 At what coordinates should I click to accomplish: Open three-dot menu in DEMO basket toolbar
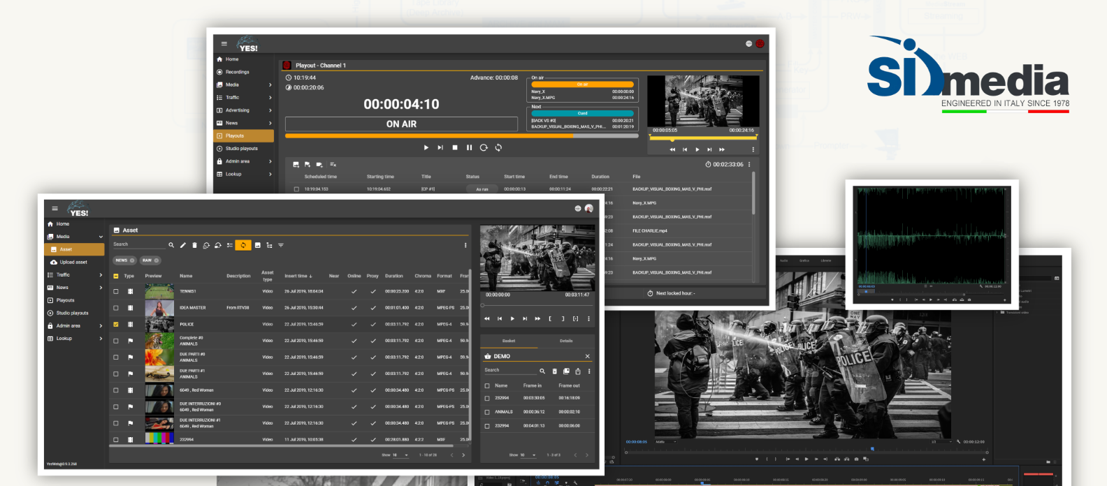(x=589, y=371)
